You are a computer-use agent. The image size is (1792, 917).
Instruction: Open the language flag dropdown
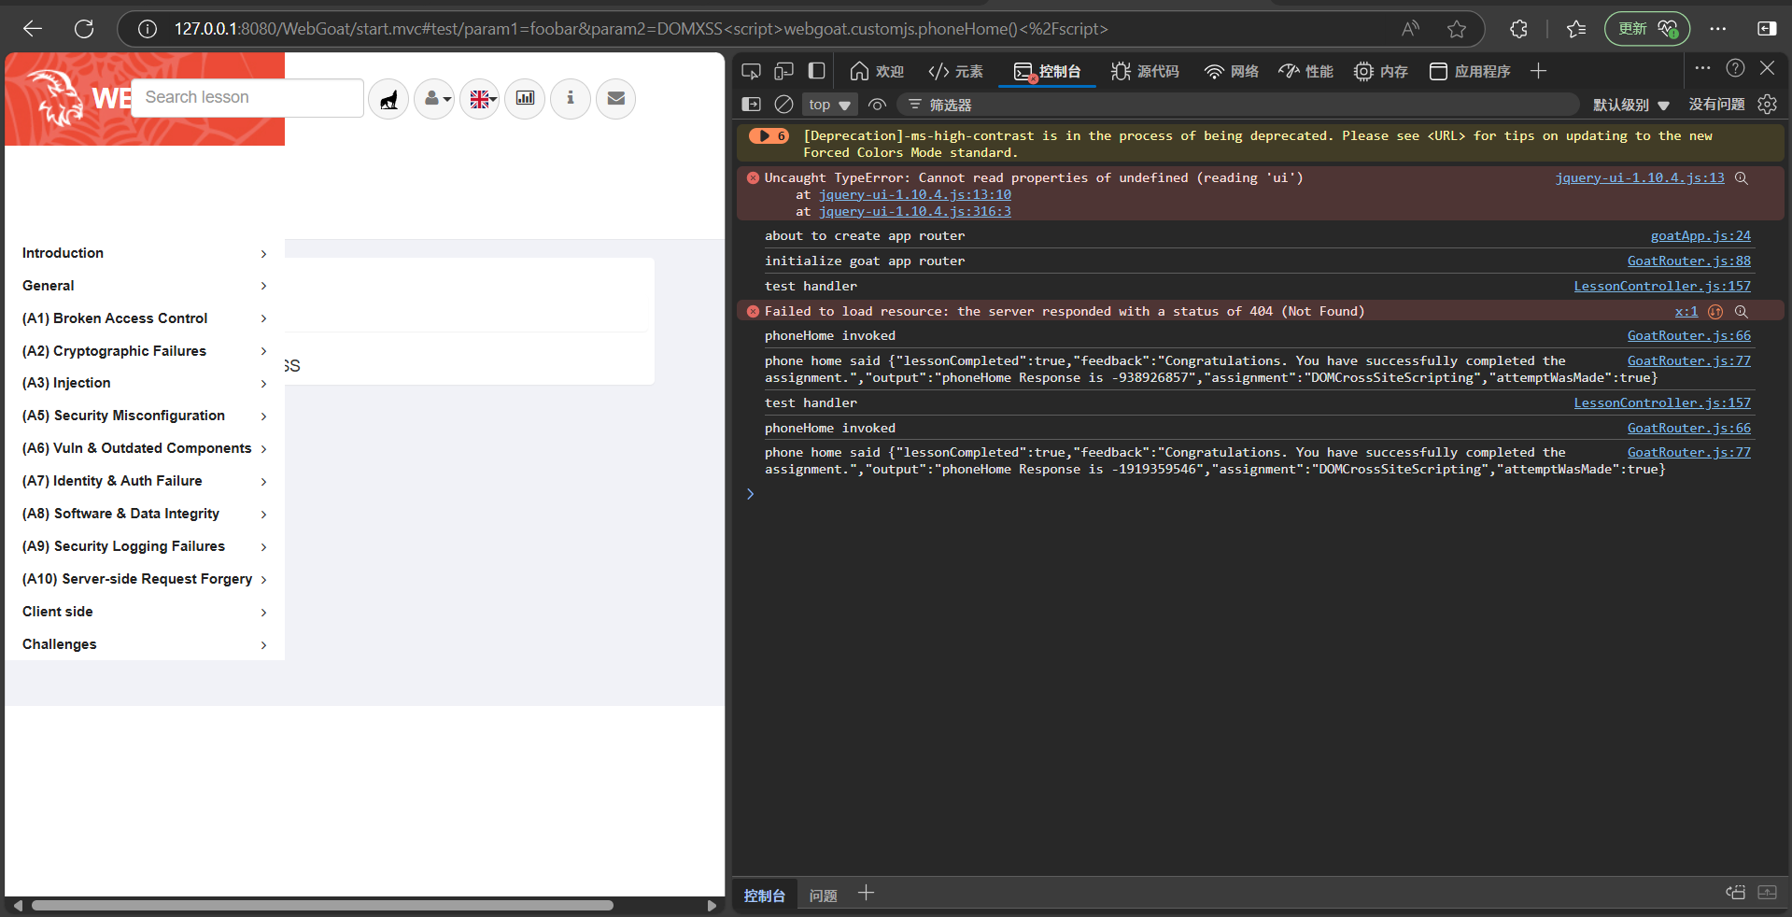coord(480,98)
